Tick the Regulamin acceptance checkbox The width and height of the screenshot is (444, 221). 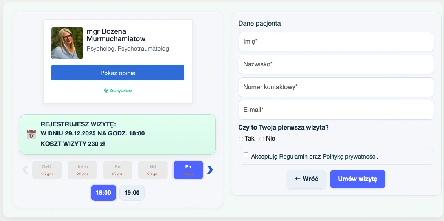click(246, 155)
